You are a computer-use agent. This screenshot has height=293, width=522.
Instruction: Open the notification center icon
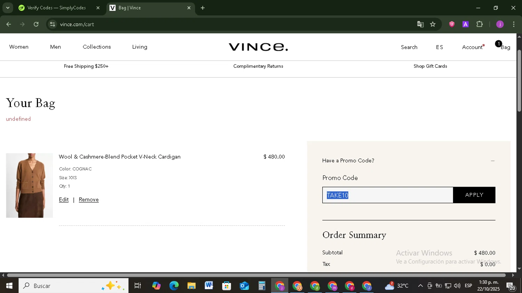(511, 286)
